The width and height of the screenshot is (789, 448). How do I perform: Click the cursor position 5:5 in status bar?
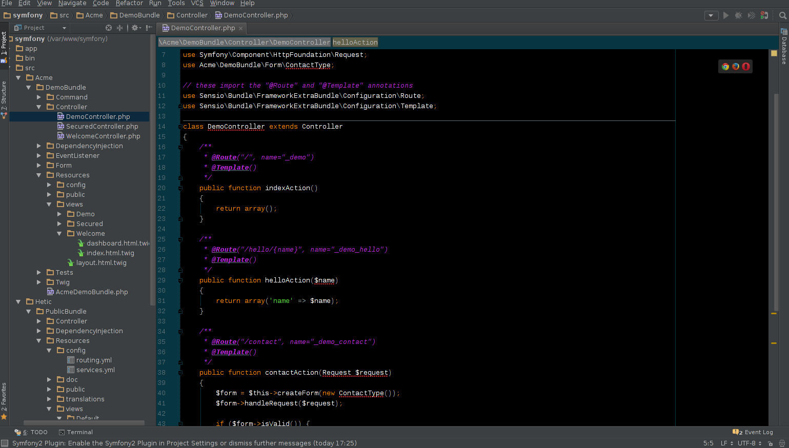click(x=708, y=443)
